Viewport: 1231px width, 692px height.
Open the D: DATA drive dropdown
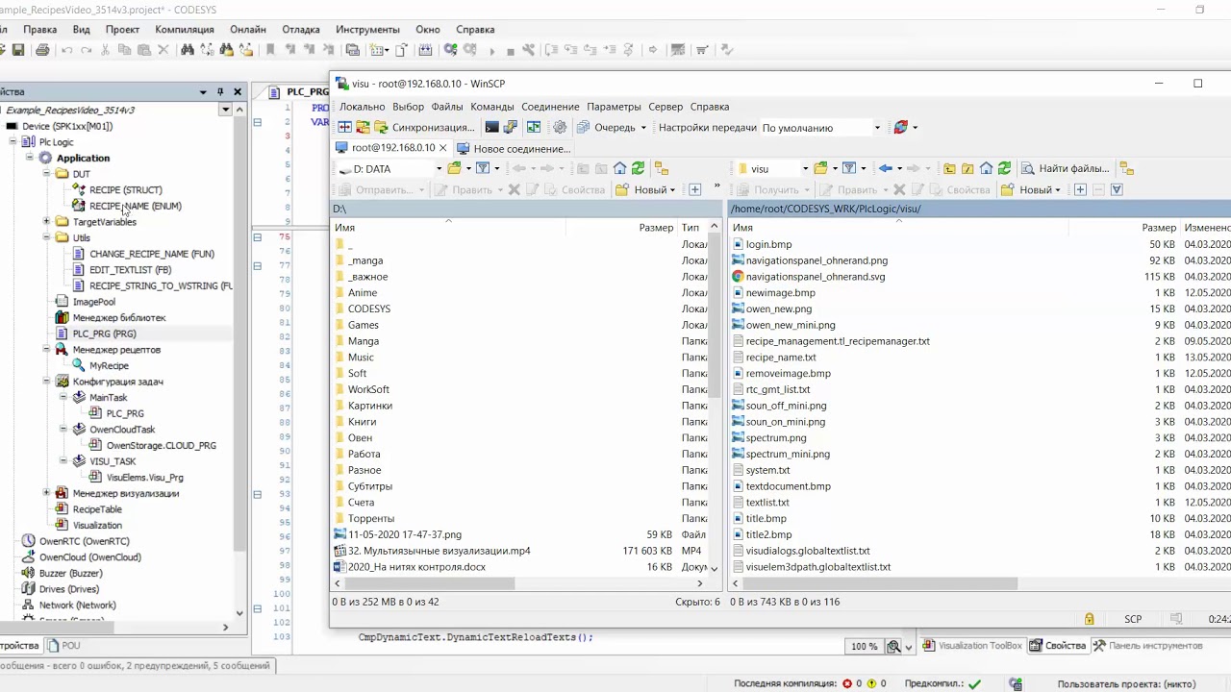coord(439,169)
